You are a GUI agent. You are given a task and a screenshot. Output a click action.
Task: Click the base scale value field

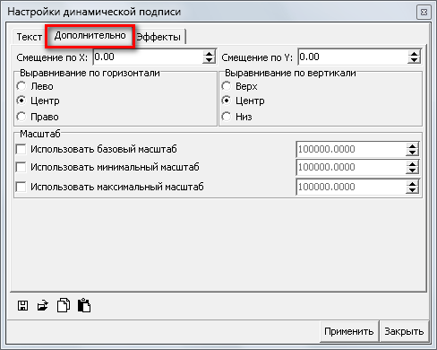click(351, 149)
